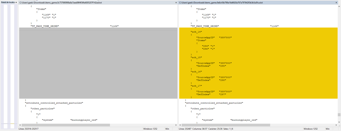Screen dimensions: 341x131
Task: Click left status bar "Línea: 252516-252517"
Action: coord(28,129)
